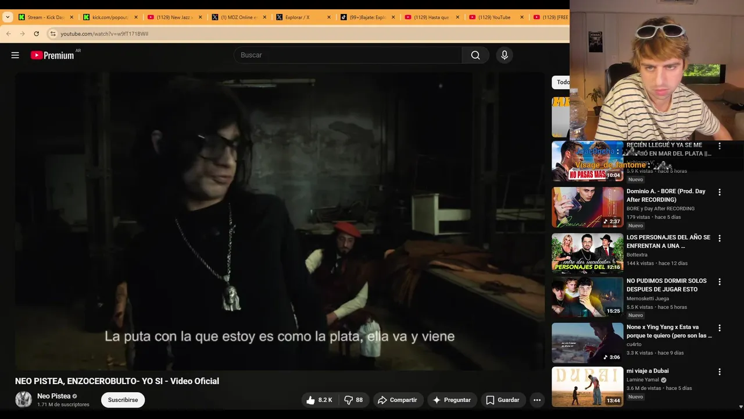The width and height of the screenshot is (744, 419).
Task: Click the video title Neo Pistea Yo Si
Action: click(117, 381)
